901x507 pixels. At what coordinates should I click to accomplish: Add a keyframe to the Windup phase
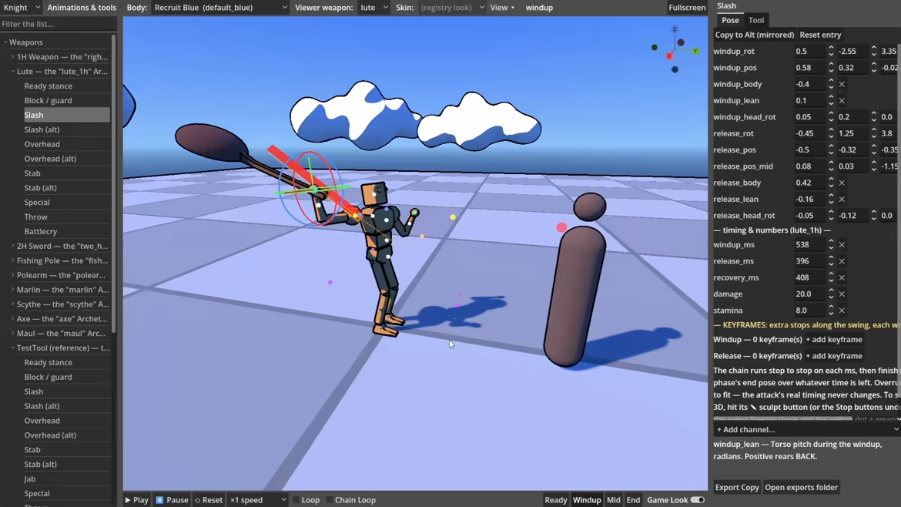pos(834,340)
